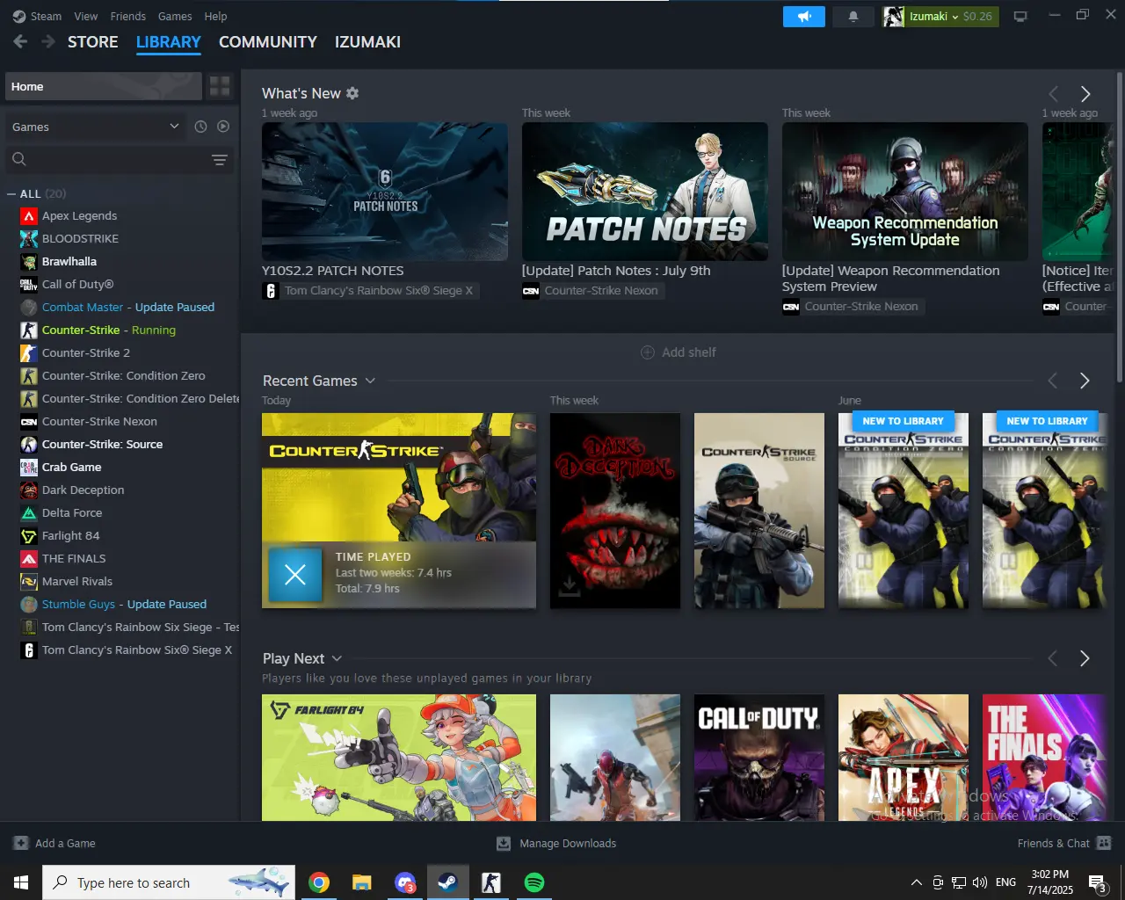Click the Big Picture mode monitor icon
The width and height of the screenshot is (1125, 900).
1020,17
